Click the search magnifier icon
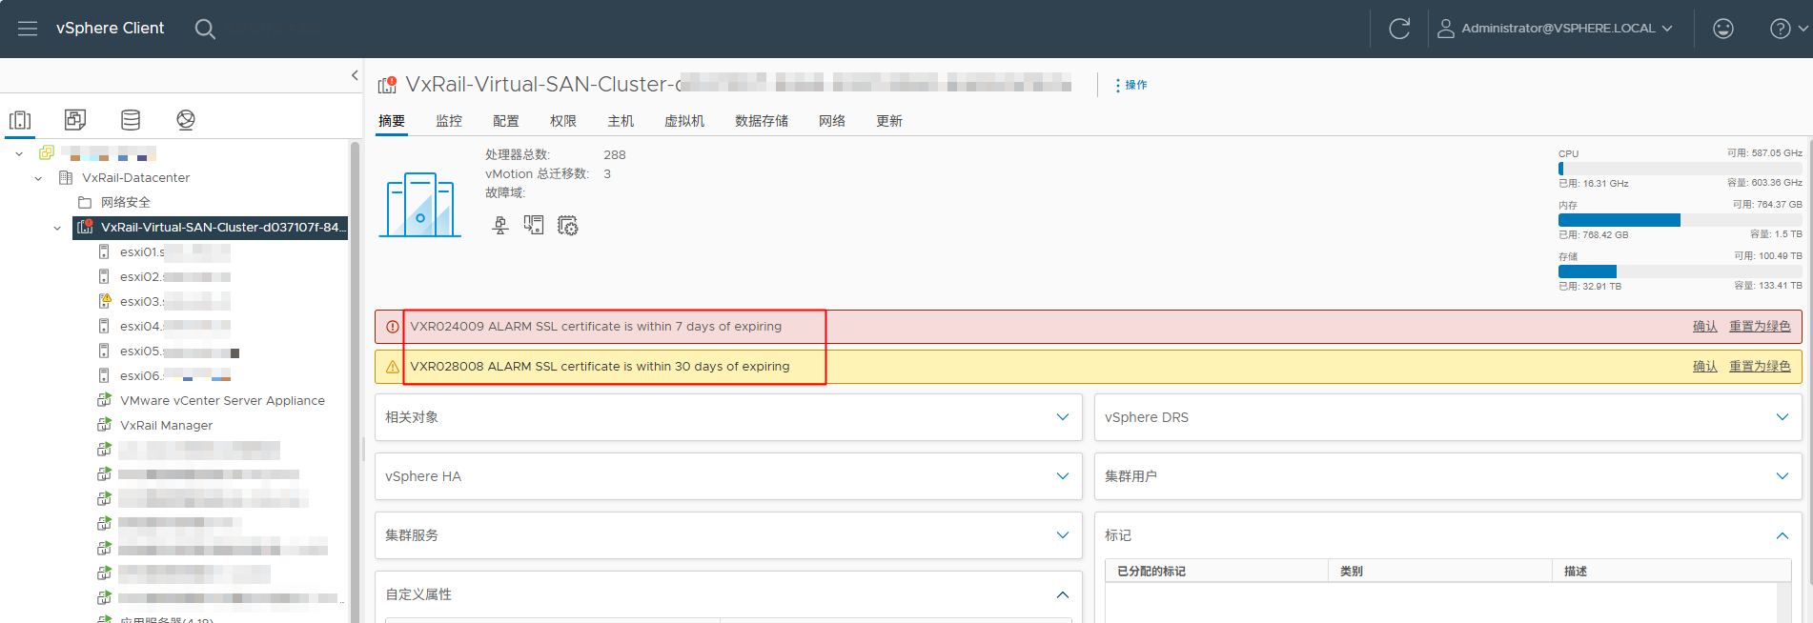Viewport: 1813px width, 623px height. tap(205, 29)
